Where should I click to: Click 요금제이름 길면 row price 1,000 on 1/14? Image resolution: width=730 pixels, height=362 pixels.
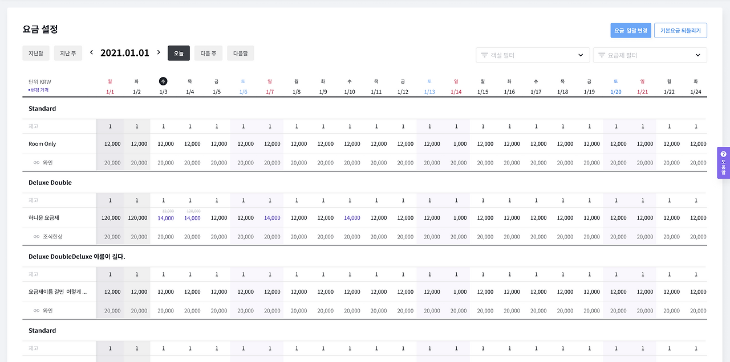[460, 292]
